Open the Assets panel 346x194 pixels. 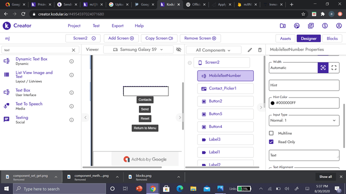tap(285, 38)
